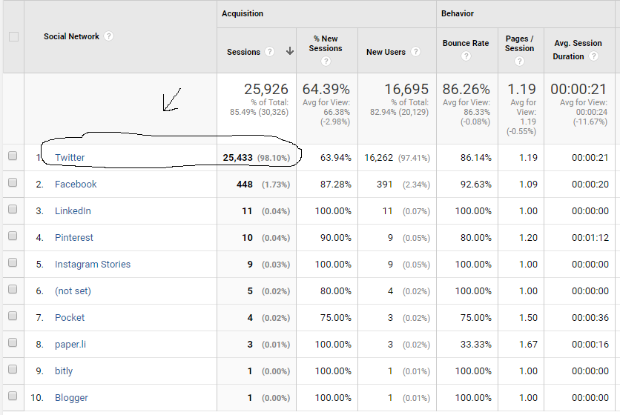This screenshot has width=620, height=415.
Task: Check the paper.li row checkbox
Action: [x=13, y=342]
